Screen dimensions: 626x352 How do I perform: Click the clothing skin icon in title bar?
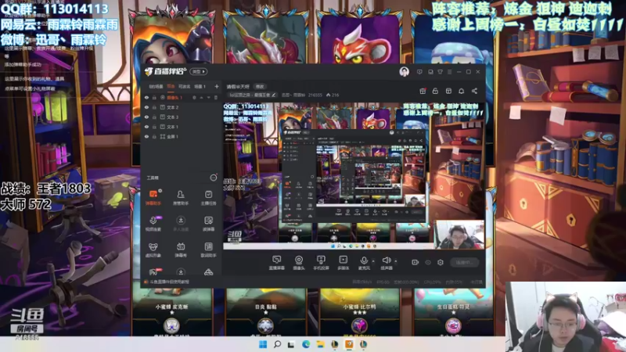(x=440, y=72)
